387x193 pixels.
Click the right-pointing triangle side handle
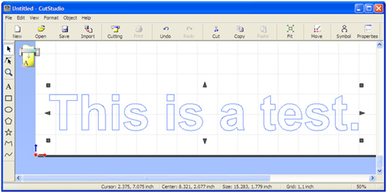tap(362, 113)
